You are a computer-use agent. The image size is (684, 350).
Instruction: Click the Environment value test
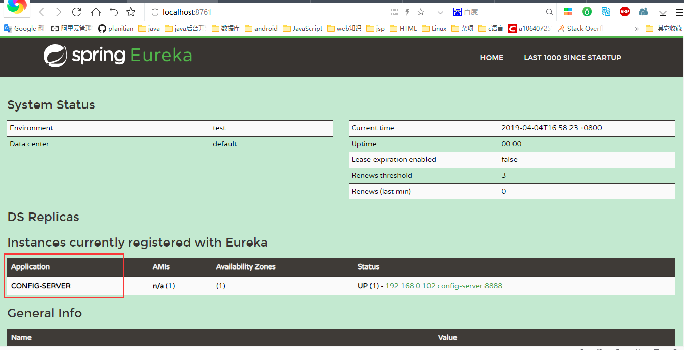tap(219, 128)
